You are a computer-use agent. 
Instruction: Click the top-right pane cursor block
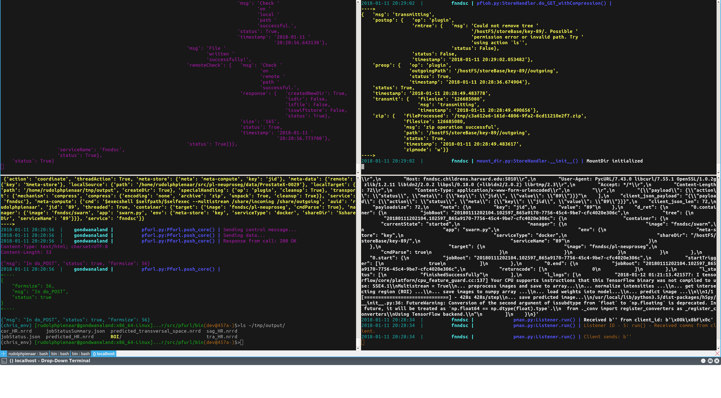click(x=363, y=167)
